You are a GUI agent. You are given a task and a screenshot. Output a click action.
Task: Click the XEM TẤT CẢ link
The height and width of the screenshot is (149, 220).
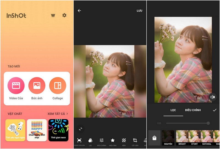click(56, 114)
